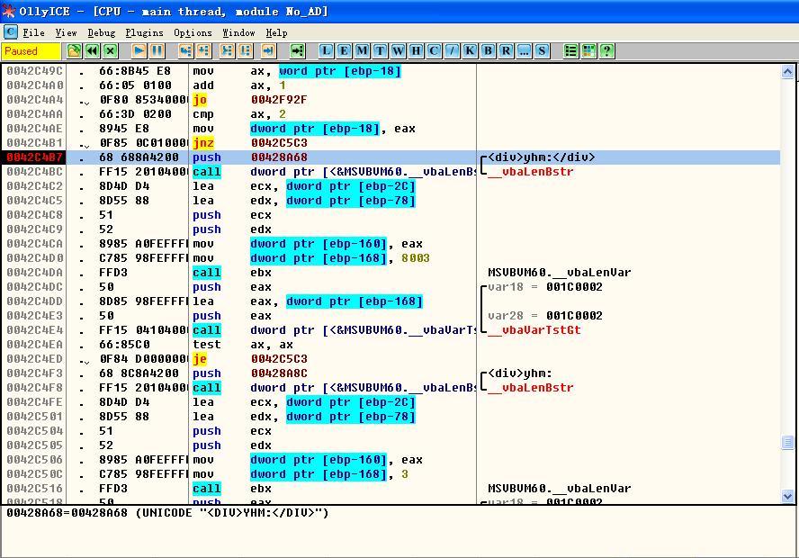Open the View menu
Image resolution: width=799 pixels, height=558 pixels.
[66, 32]
